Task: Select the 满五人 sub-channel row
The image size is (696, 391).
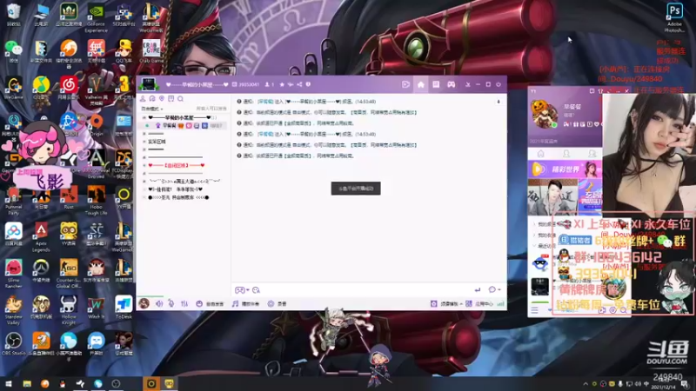Action: coord(184,182)
